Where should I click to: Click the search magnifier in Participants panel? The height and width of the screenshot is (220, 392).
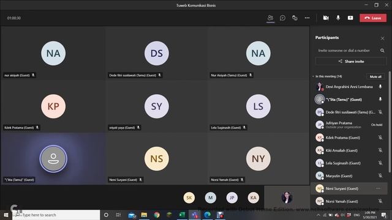tap(382, 50)
